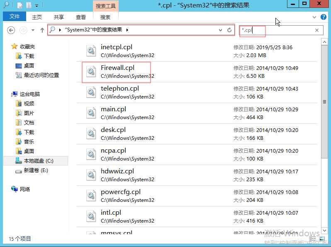This screenshot has width=331, height=247.
Task: Switch to the 主页 ribbon tab
Action: click(37, 17)
